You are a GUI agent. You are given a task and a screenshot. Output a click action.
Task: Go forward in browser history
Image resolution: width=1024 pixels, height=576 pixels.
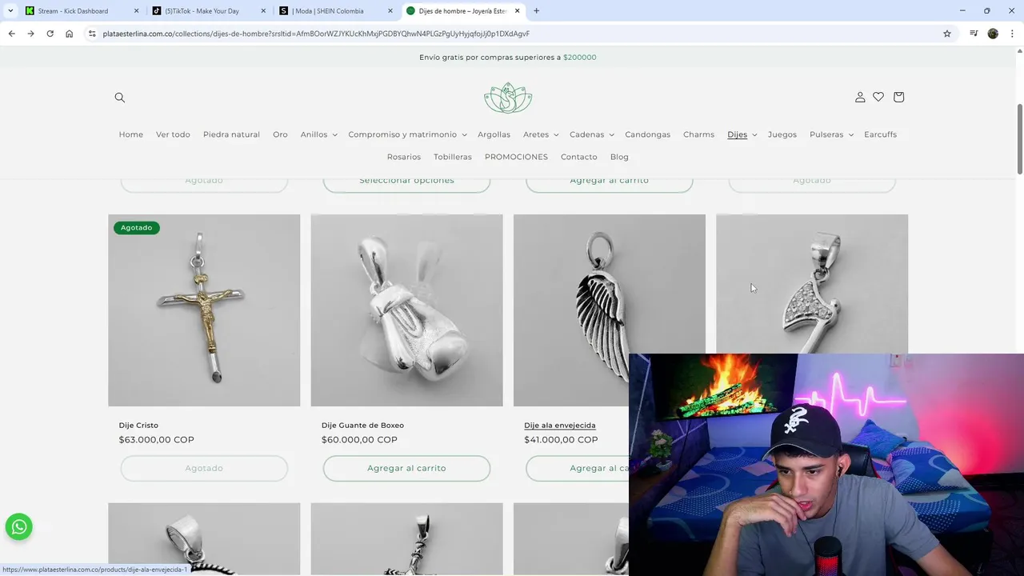click(30, 34)
